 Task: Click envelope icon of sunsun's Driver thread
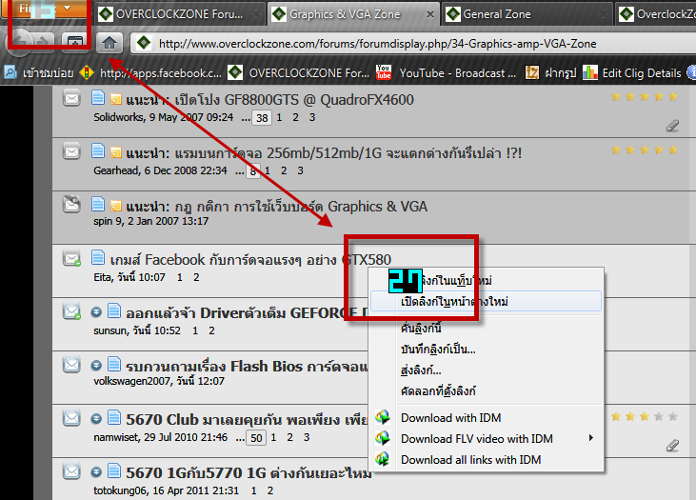pyautogui.click(x=71, y=311)
